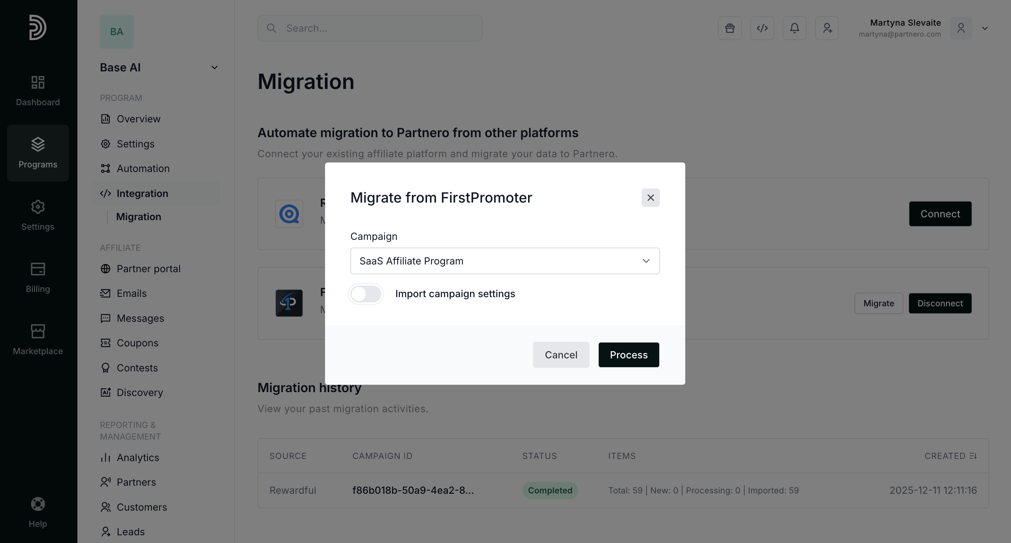The height and width of the screenshot is (543, 1011).
Task: Click the add user icon in header
Action: point(827,28)
